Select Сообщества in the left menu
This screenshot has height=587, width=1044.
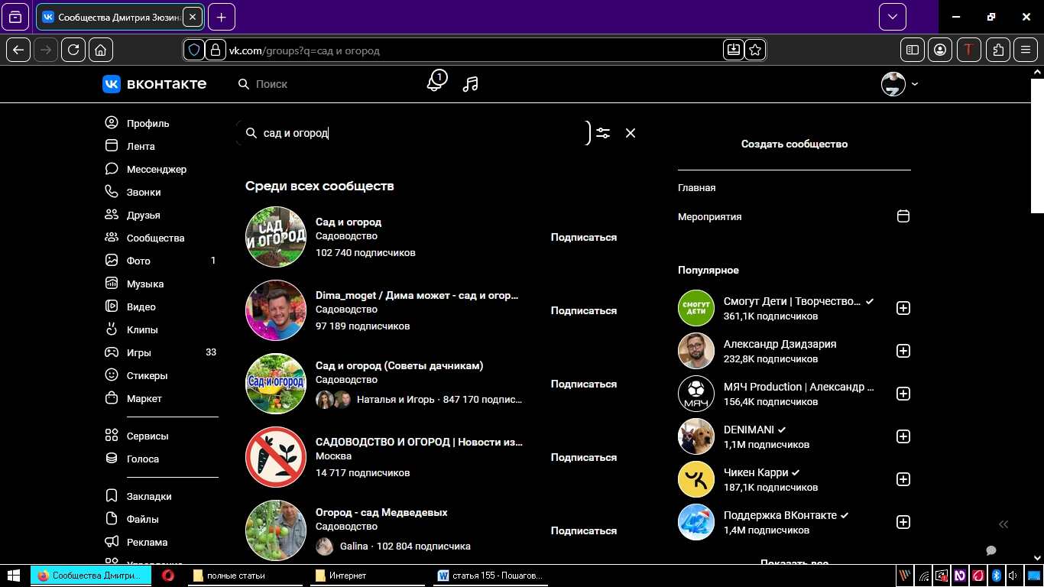click(x=155, y=238)
